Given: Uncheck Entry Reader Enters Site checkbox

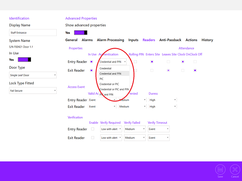Looking at the screenshot, I should click(x=152, y=61).
